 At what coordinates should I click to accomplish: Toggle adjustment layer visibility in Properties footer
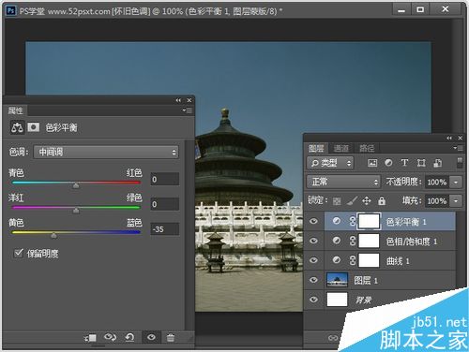(152, 337)
